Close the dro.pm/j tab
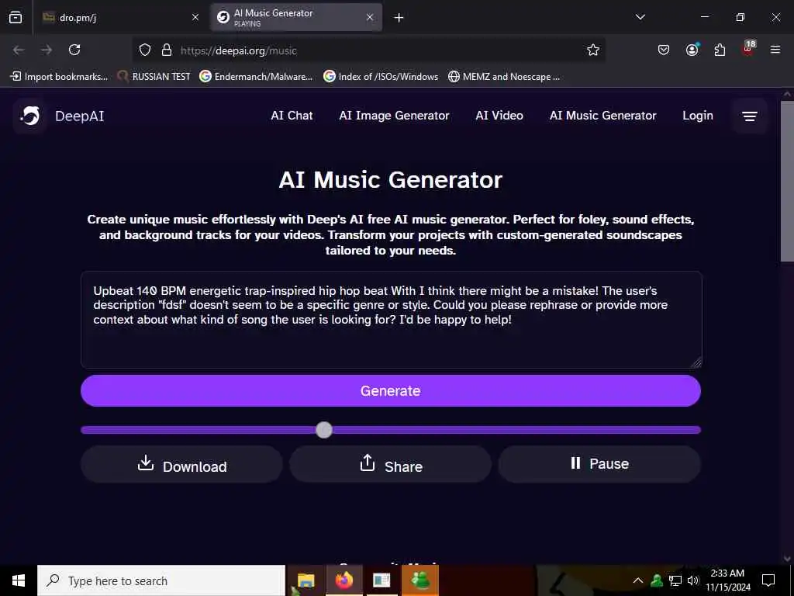 click(x=195, y=17)
